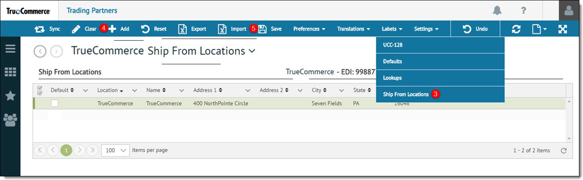Image resolution: width=583 pixels, height=180 pixels.
Task: Open the apps grid sidebar icon
Action: (x=10, y=72)
